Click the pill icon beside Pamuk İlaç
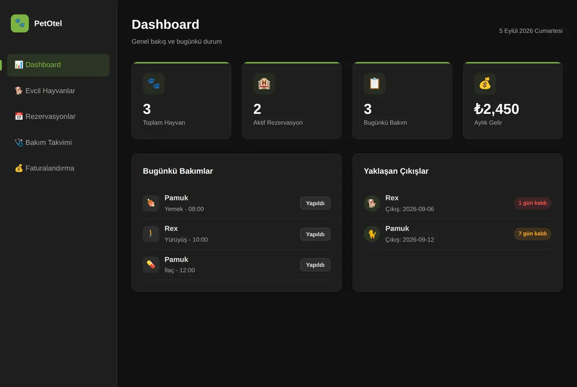The image size is (577, 387). tap(151, 265)
